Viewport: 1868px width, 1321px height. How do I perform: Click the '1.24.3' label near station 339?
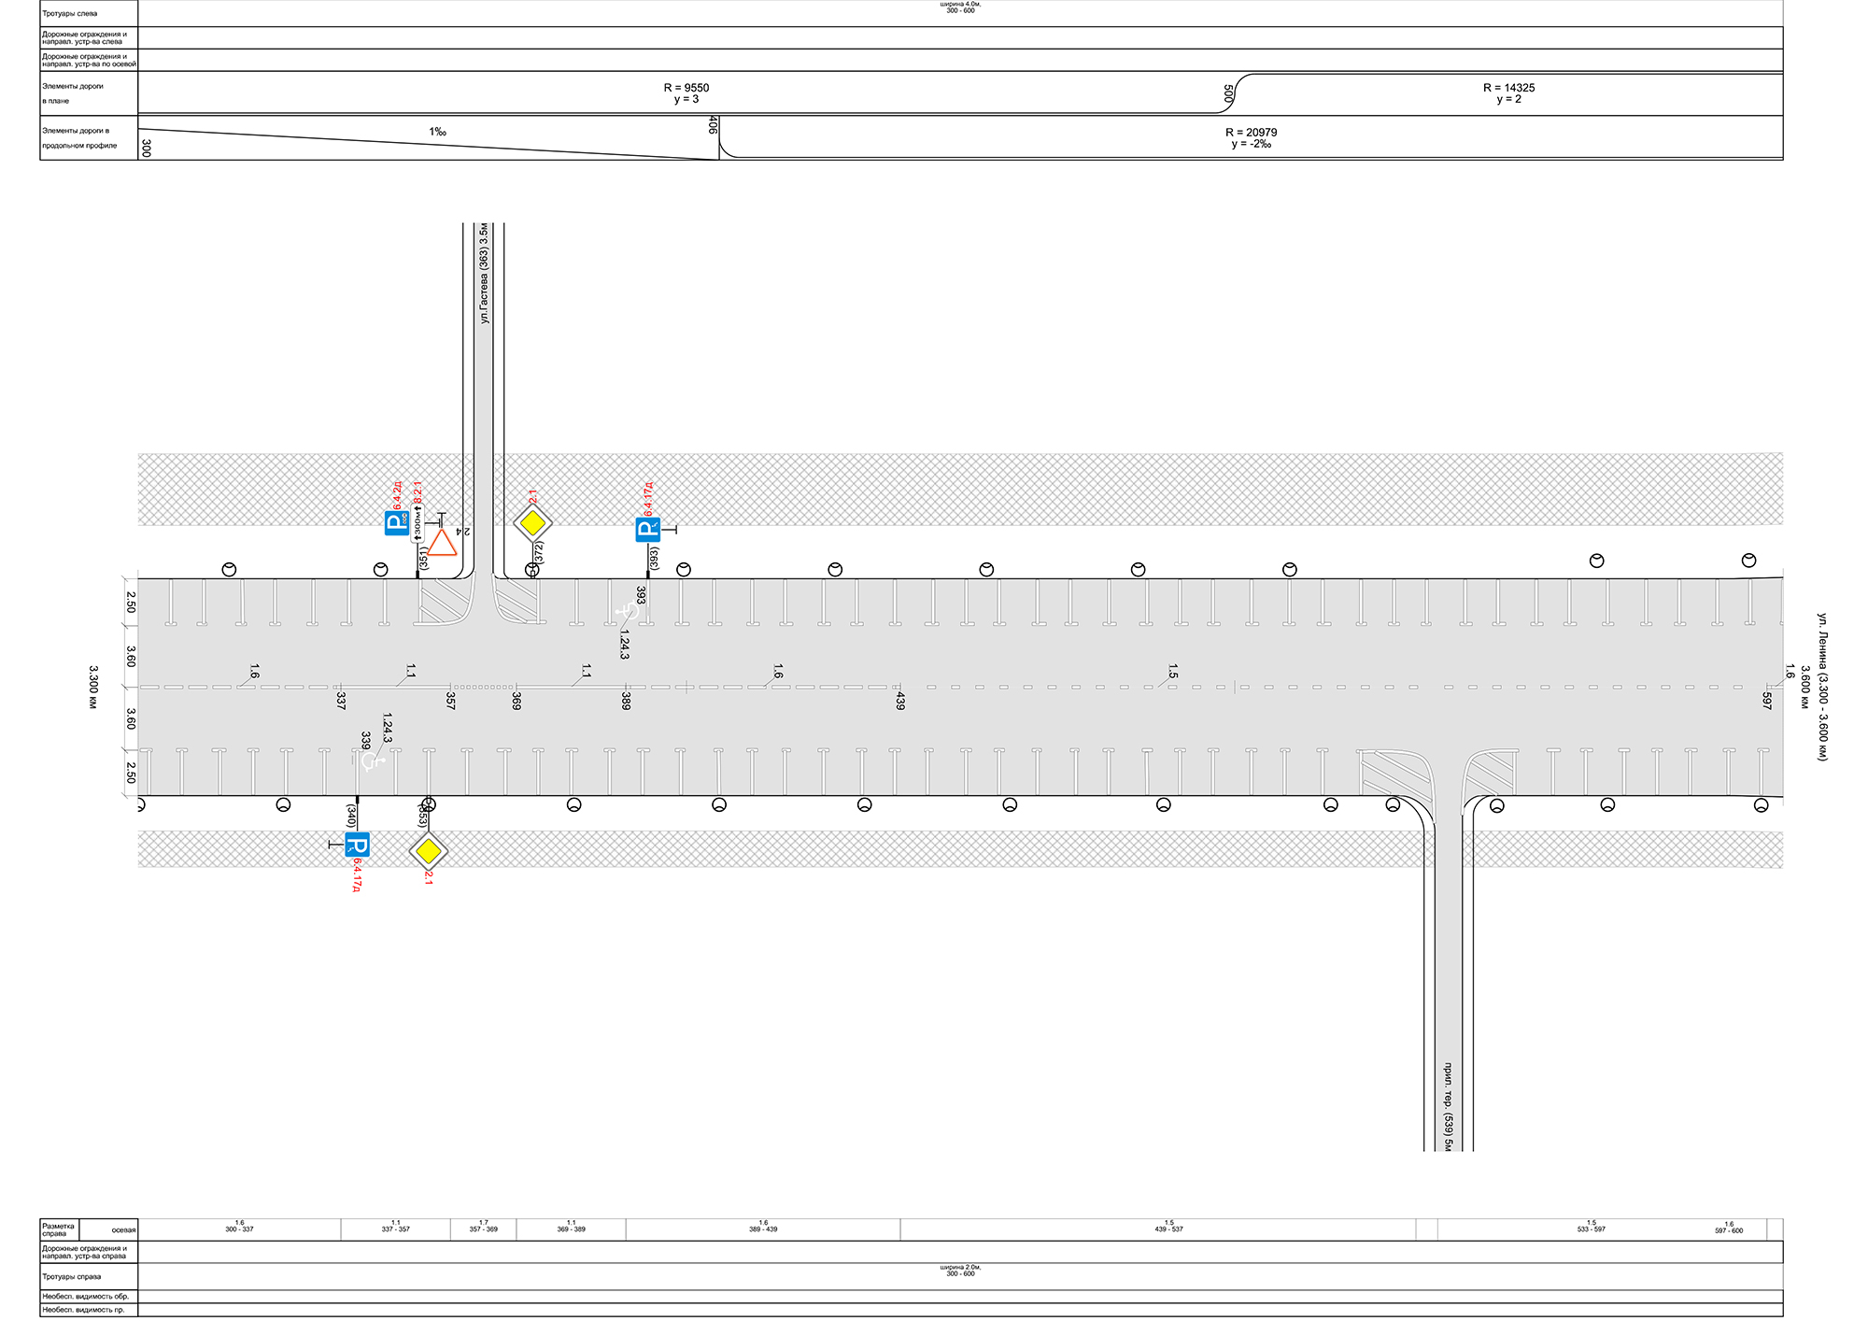coord(388,728)
